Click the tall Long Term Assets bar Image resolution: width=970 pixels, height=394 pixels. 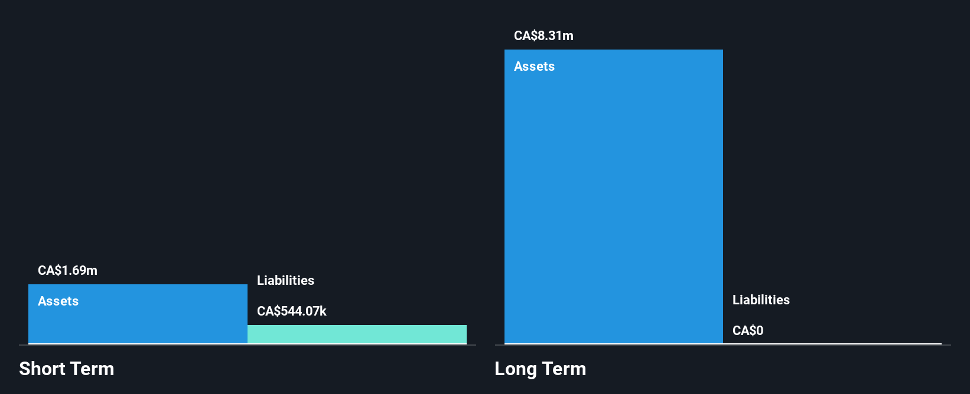pyautogui.click(x=613, y=201)
